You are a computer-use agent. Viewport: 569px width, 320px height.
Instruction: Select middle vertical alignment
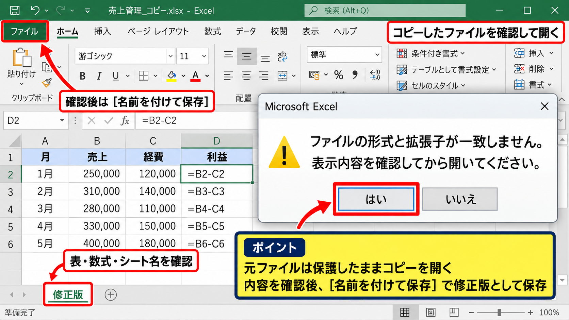click(x=247, y=56)
